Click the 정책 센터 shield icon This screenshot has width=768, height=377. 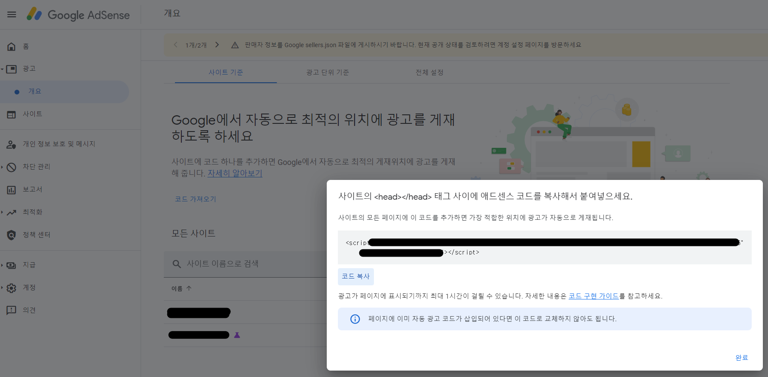tap(12, 235)
